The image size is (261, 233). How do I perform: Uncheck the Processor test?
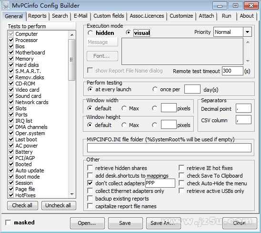click(11, 40)
